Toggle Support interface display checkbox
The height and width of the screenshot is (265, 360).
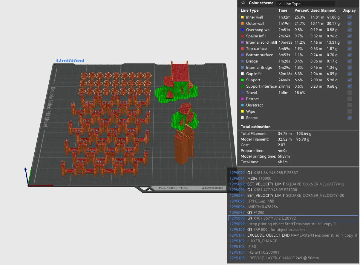(350, 86)
